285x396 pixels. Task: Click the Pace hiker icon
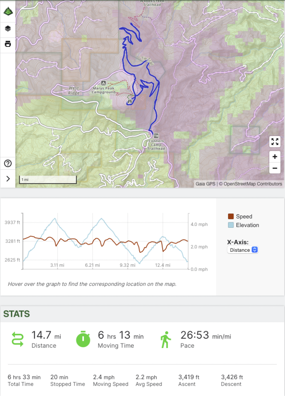(x=166, y=339)
